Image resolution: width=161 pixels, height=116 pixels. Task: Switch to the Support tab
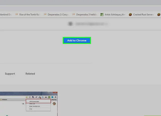click(10, 74)
